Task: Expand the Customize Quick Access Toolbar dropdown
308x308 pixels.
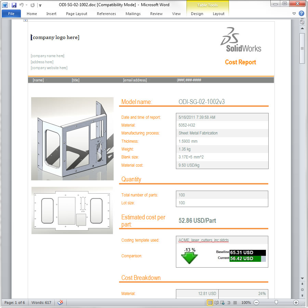Action: (40, 5)
